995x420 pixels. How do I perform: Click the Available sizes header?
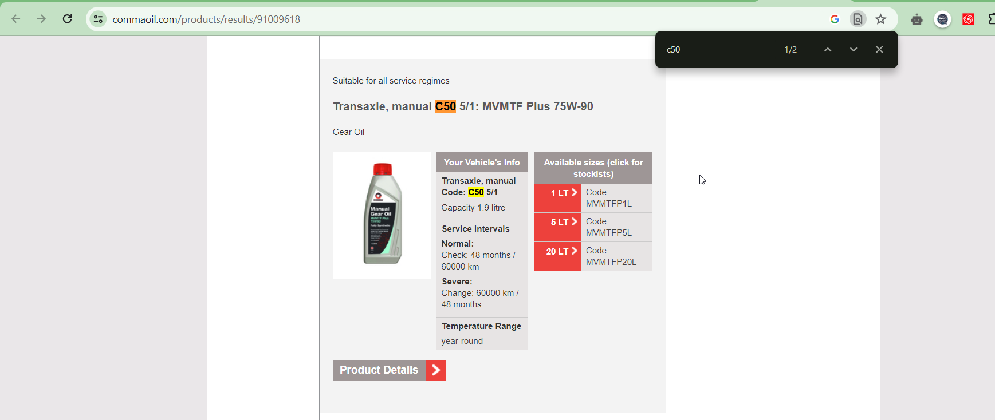593,168
